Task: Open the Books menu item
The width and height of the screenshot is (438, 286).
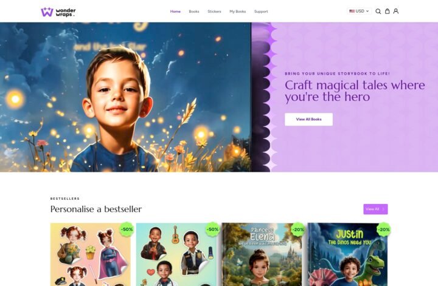Action: pos(194,12)
